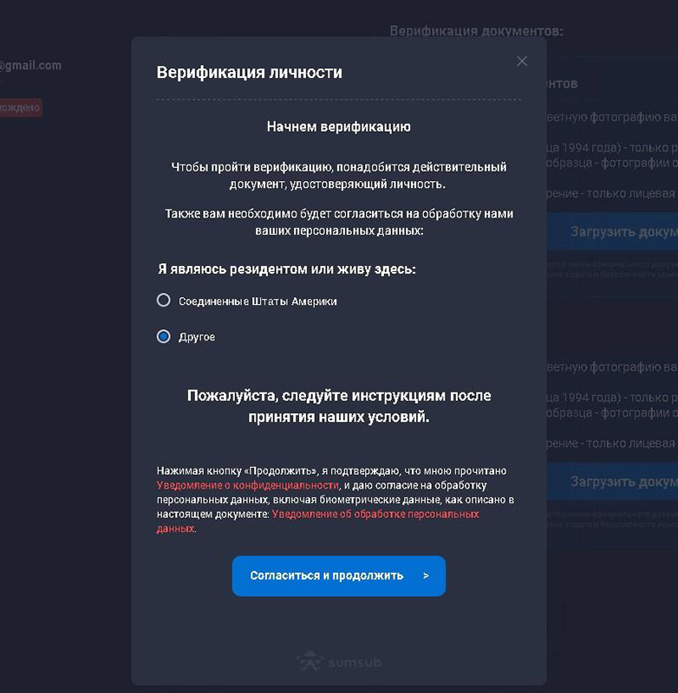The image size is (678, 693).
Task: Select the "Соединенные Штаты Америки" radio button
Action: [163, 300]
